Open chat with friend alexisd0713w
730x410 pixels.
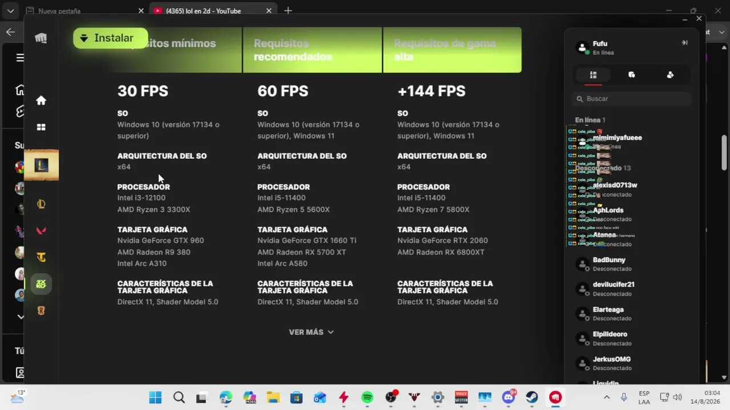pos(631,190)
